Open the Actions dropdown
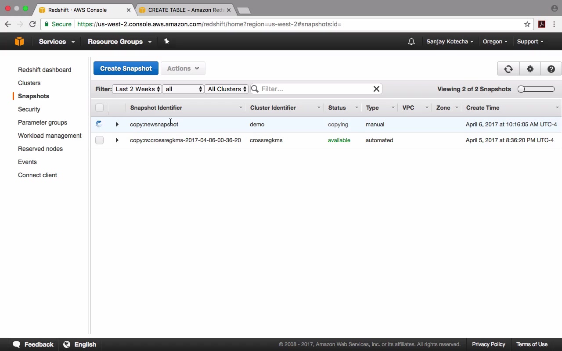Viewport: 562px width, 351px height. pyautogui.click(x=183, y=68)
